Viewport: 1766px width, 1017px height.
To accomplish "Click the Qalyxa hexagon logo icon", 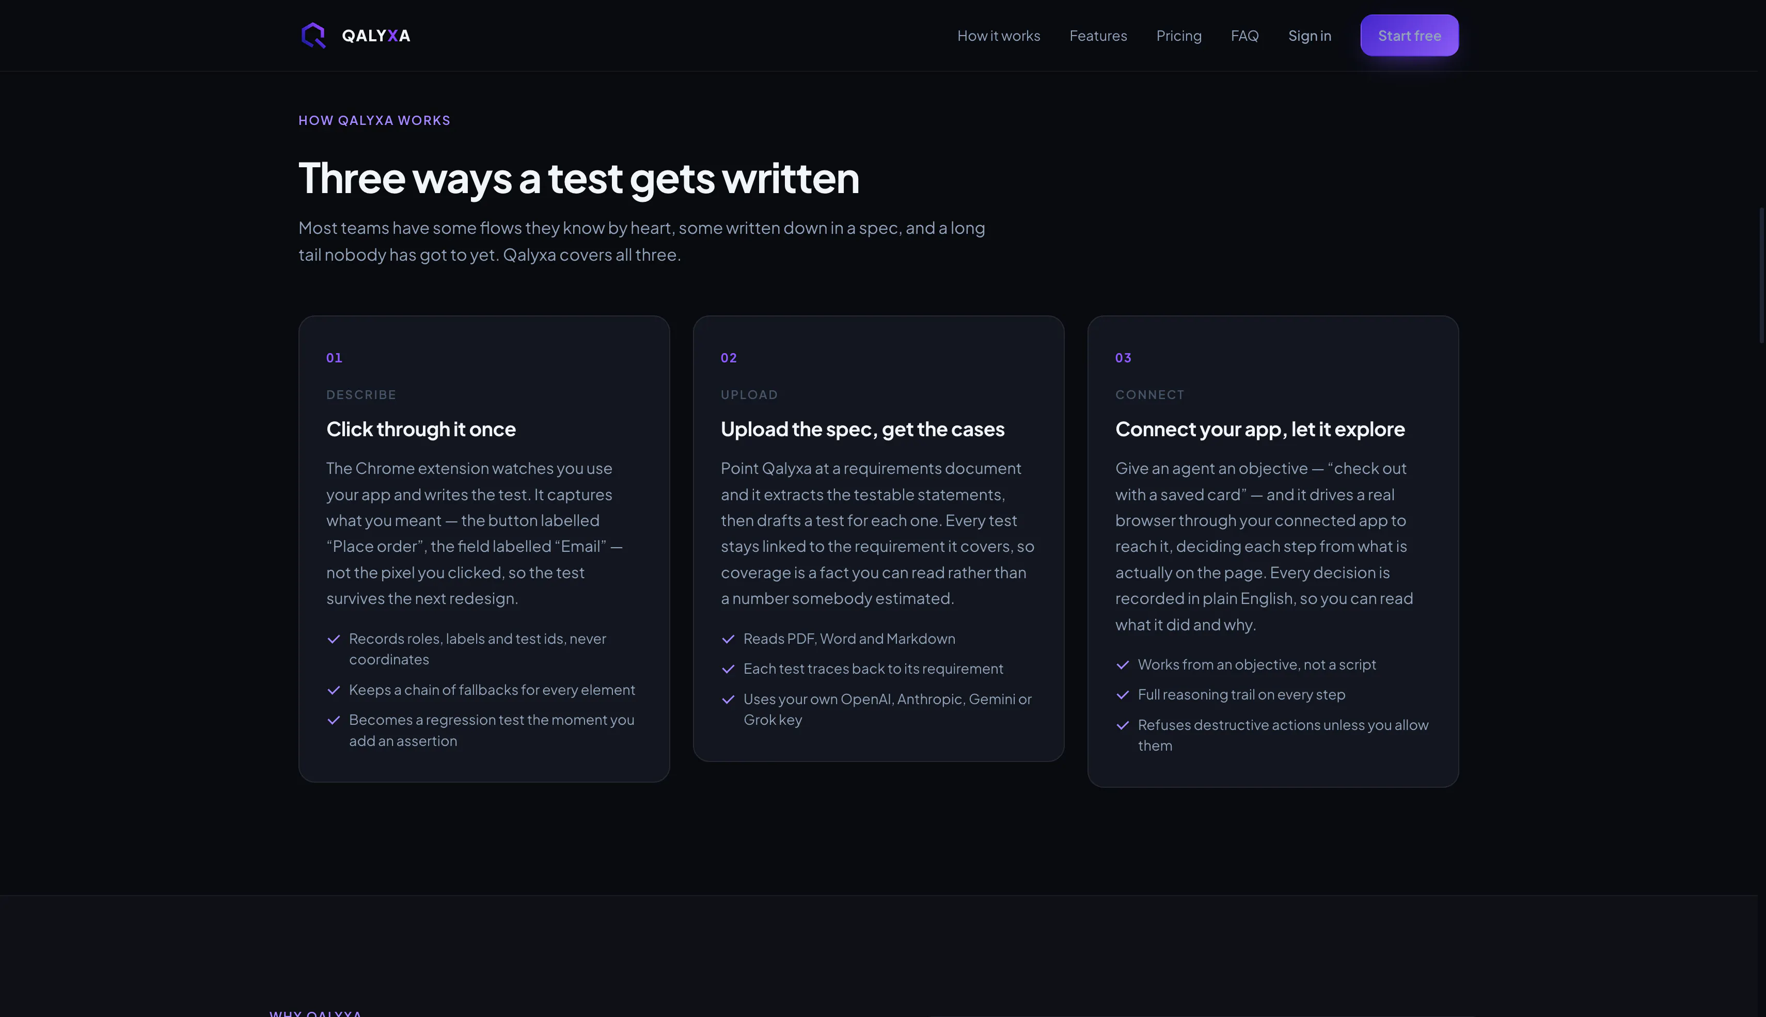I will 313,36.
